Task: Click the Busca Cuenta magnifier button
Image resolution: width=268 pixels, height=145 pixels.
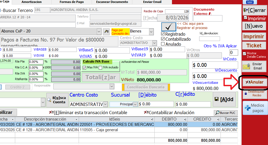Action: pos(56,100)
